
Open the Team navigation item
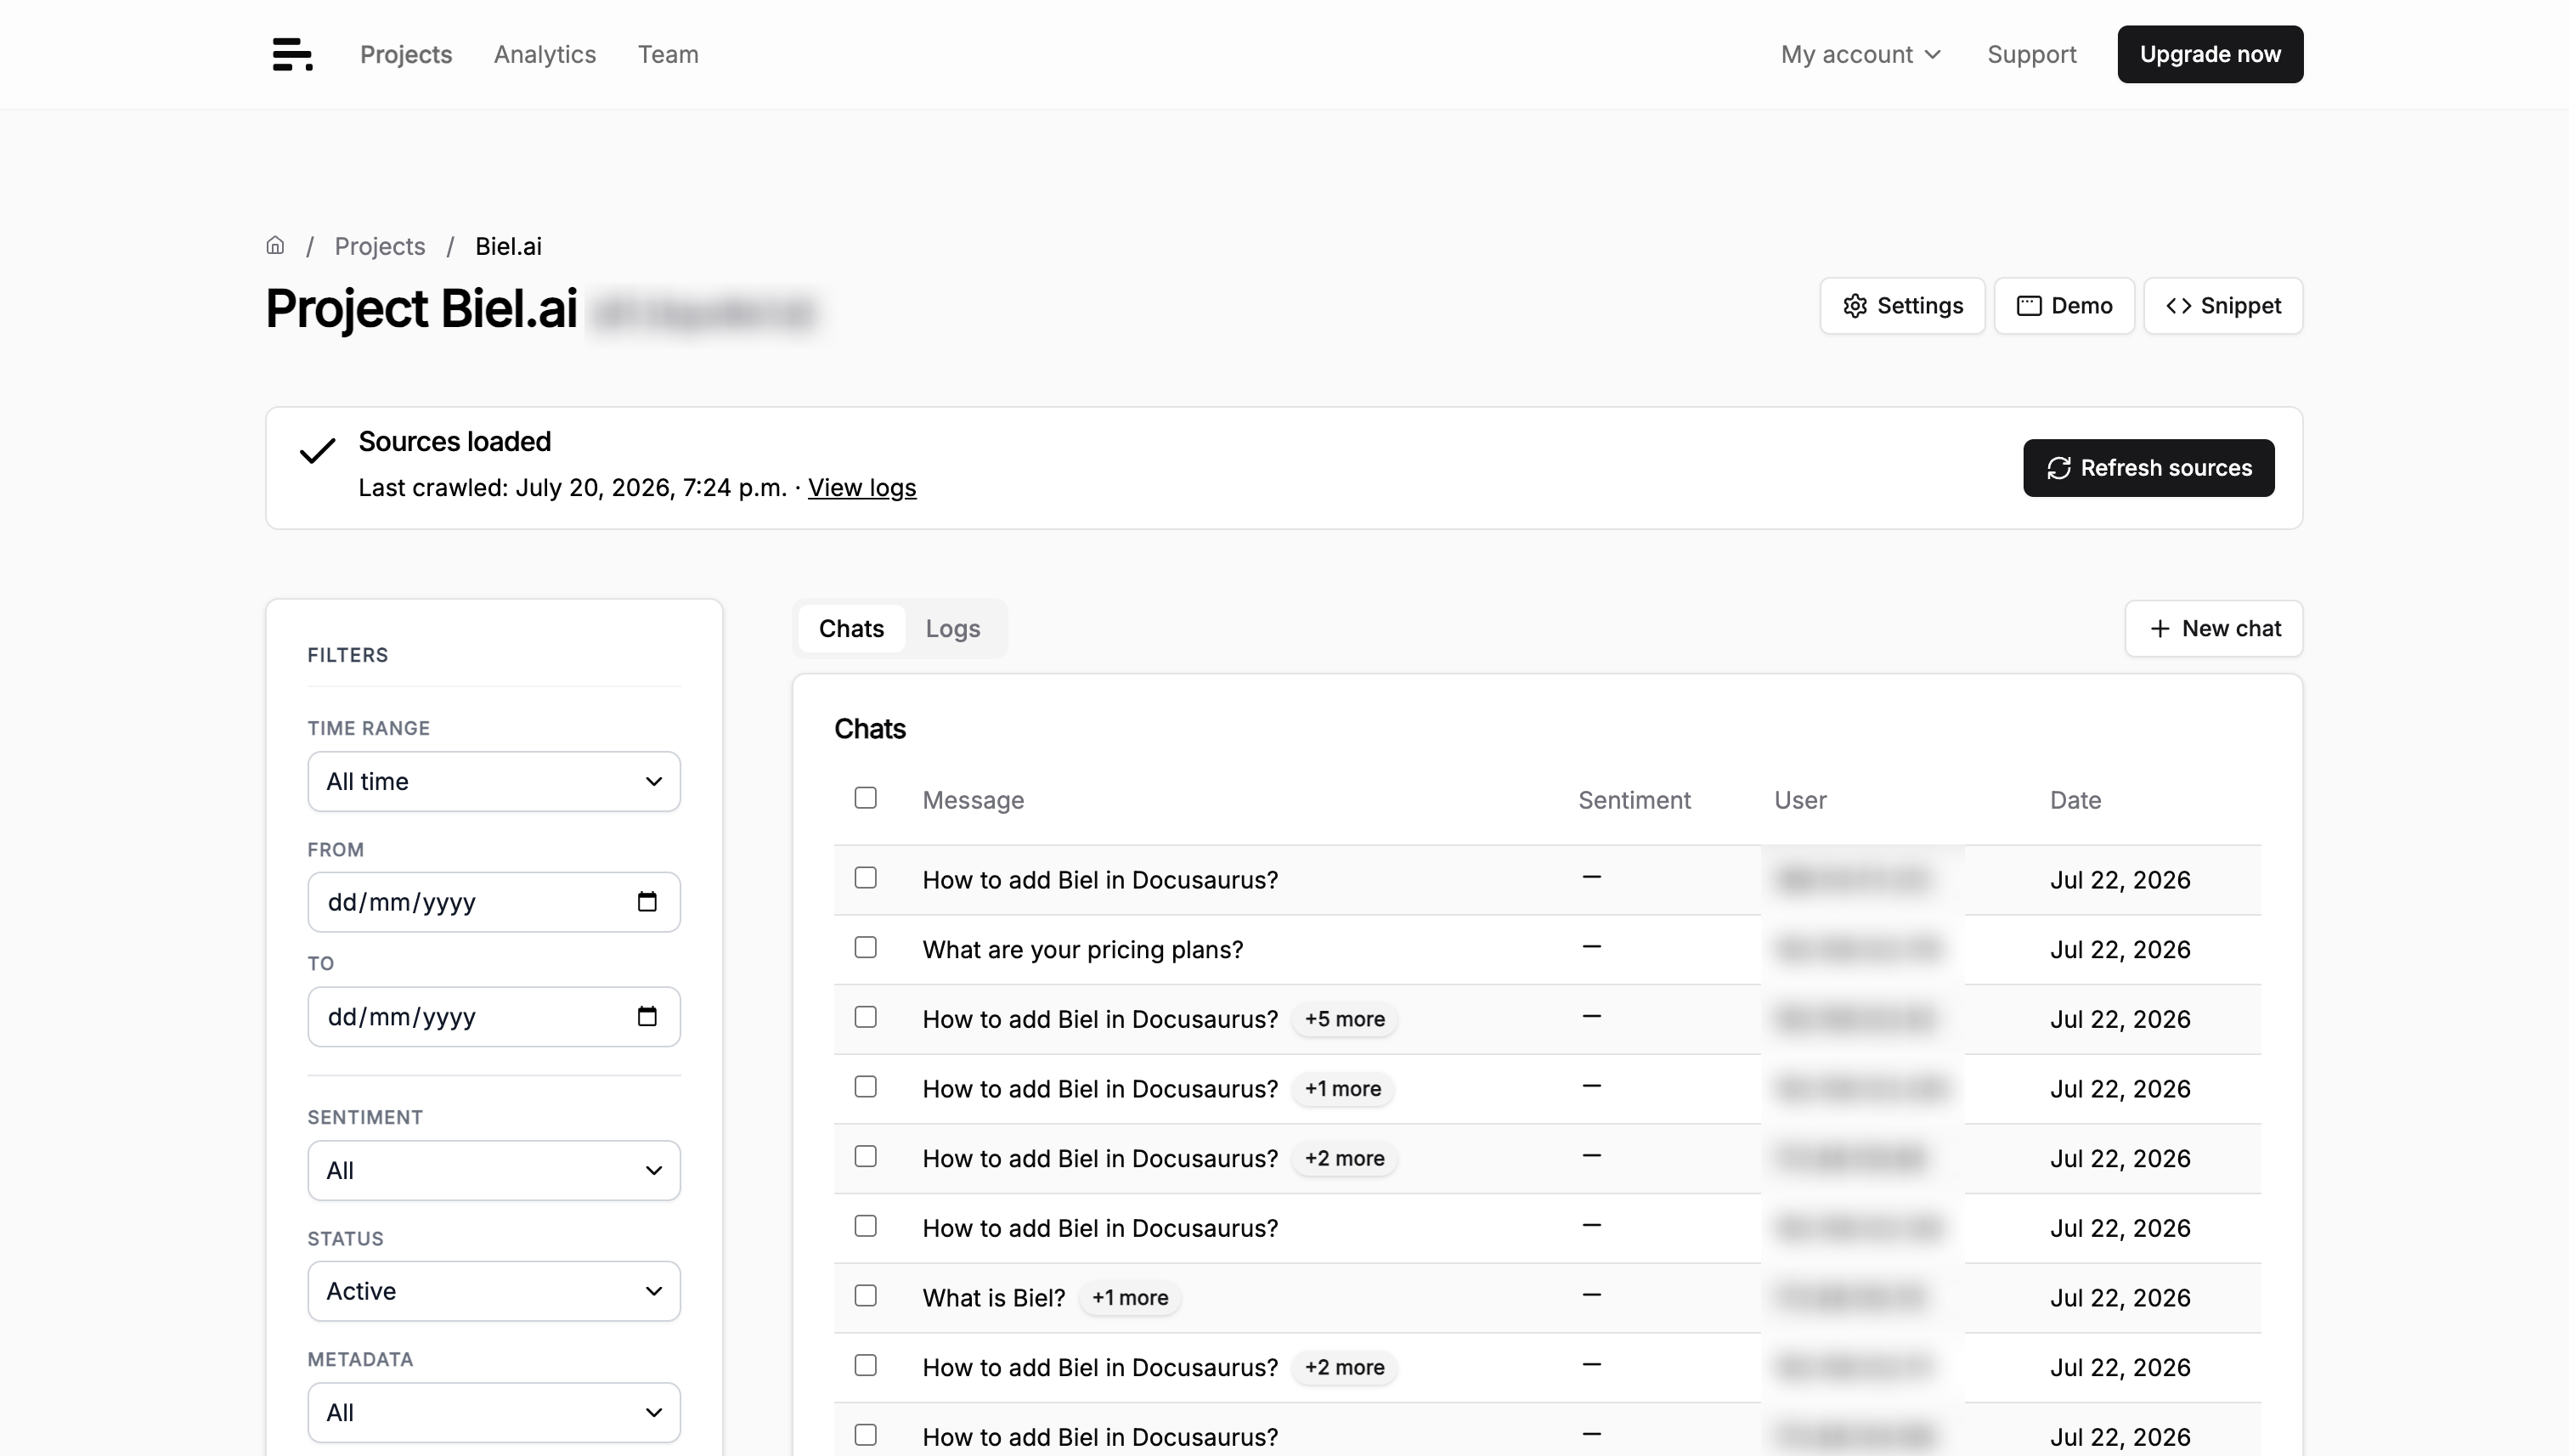click(668, 54)
